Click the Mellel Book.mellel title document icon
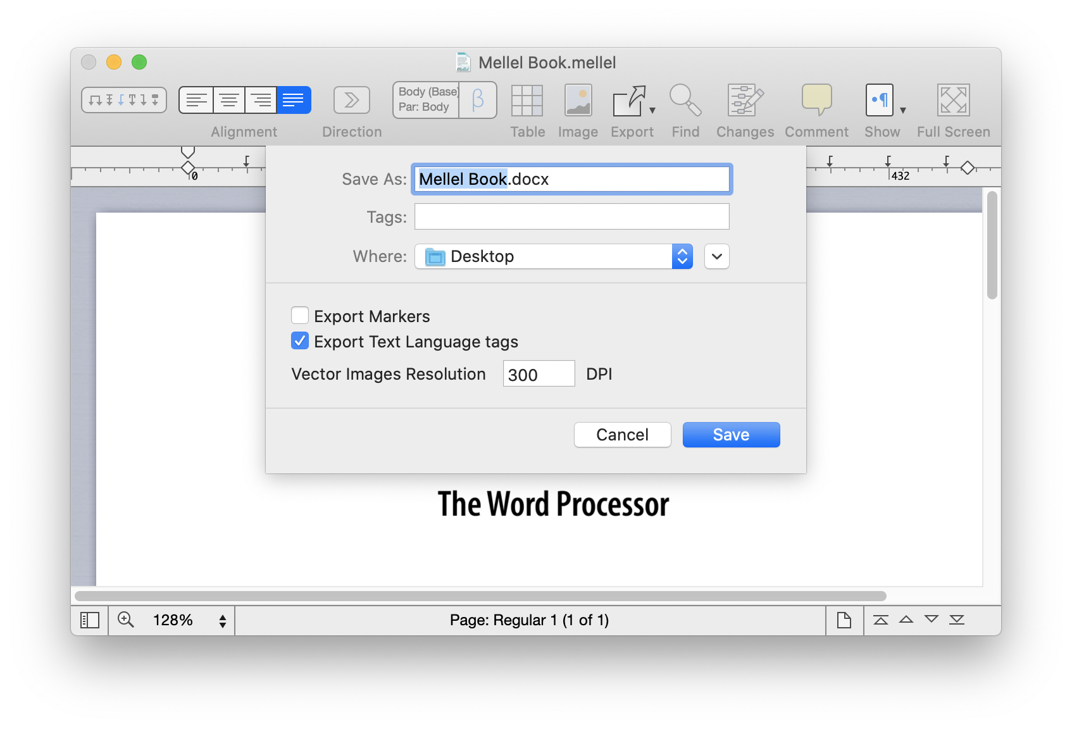Viewport: 1072px width, 729px height. [463, 62]
